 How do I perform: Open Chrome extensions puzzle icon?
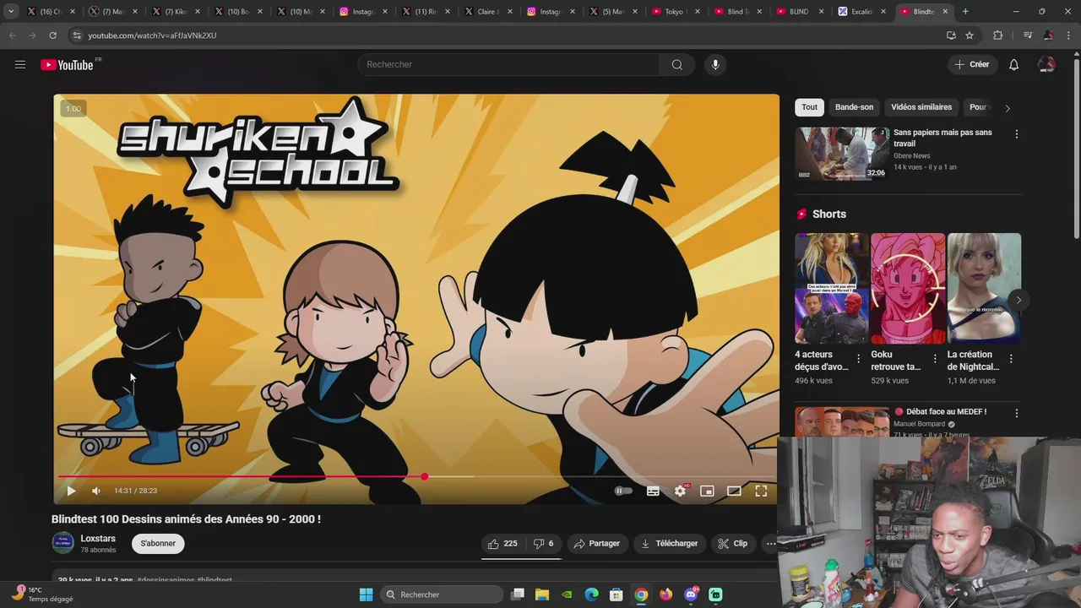tap(997, 35)
